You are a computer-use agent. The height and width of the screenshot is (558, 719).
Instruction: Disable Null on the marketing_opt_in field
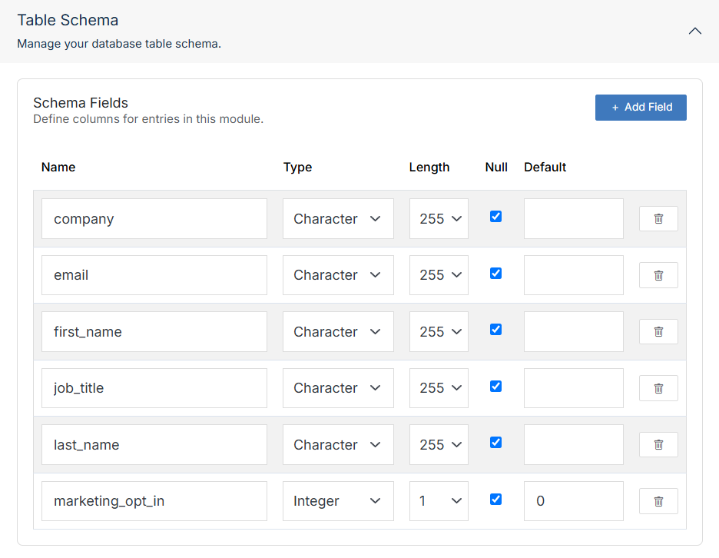click(x=495, y=500)
